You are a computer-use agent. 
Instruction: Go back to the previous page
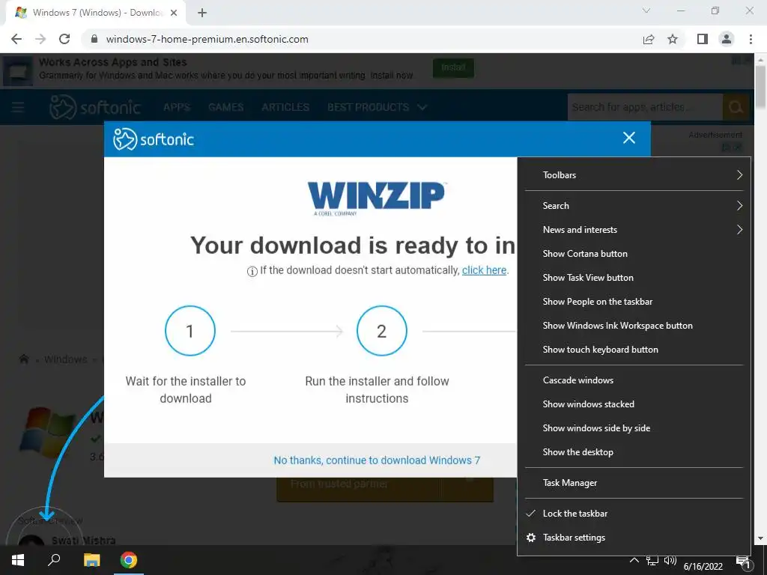point(16,39)
